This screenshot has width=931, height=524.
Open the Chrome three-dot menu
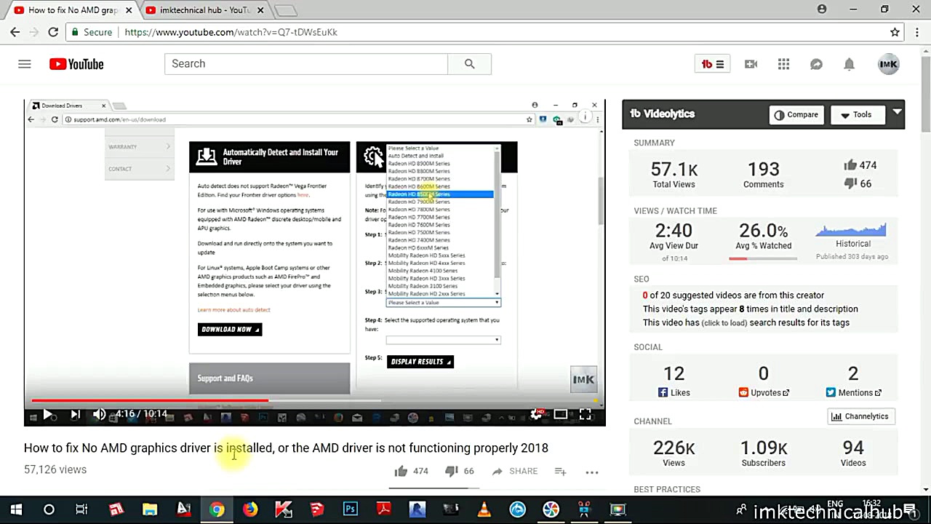click(917, 32)
